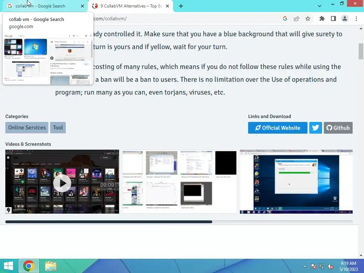
Task: Open the Official Website link
Action: click(x=278, y=128)
